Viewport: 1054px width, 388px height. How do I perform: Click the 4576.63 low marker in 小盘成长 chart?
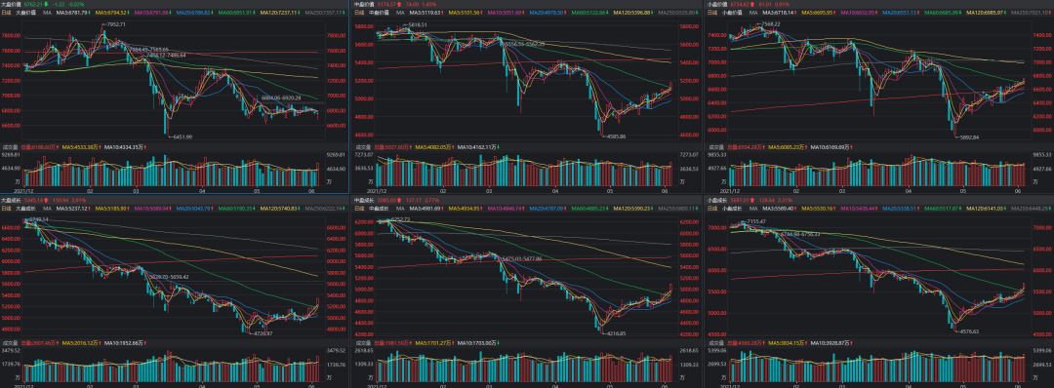tap(966, 330)
